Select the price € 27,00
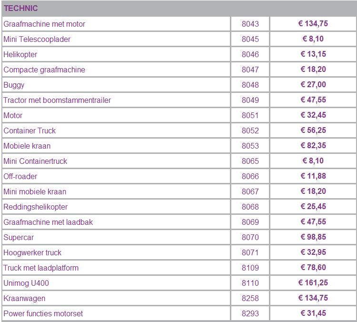357x322 pixels. [x=313, y=85]
